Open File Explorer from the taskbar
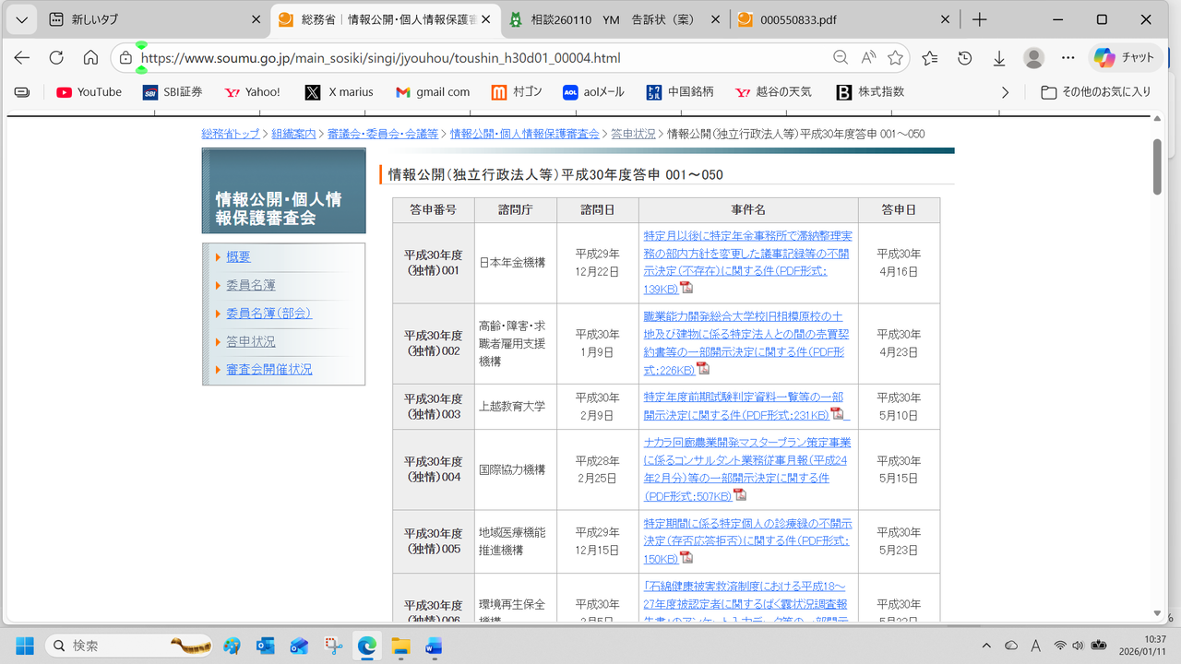Screen dimensions: 1181x664 point(400,646)
